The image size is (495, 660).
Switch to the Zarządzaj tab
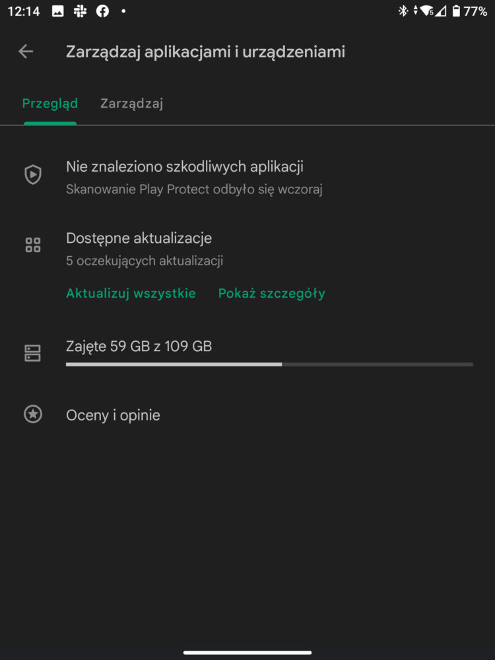point(132,104)
